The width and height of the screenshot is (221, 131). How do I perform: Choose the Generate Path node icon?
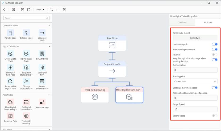[10, 116]
